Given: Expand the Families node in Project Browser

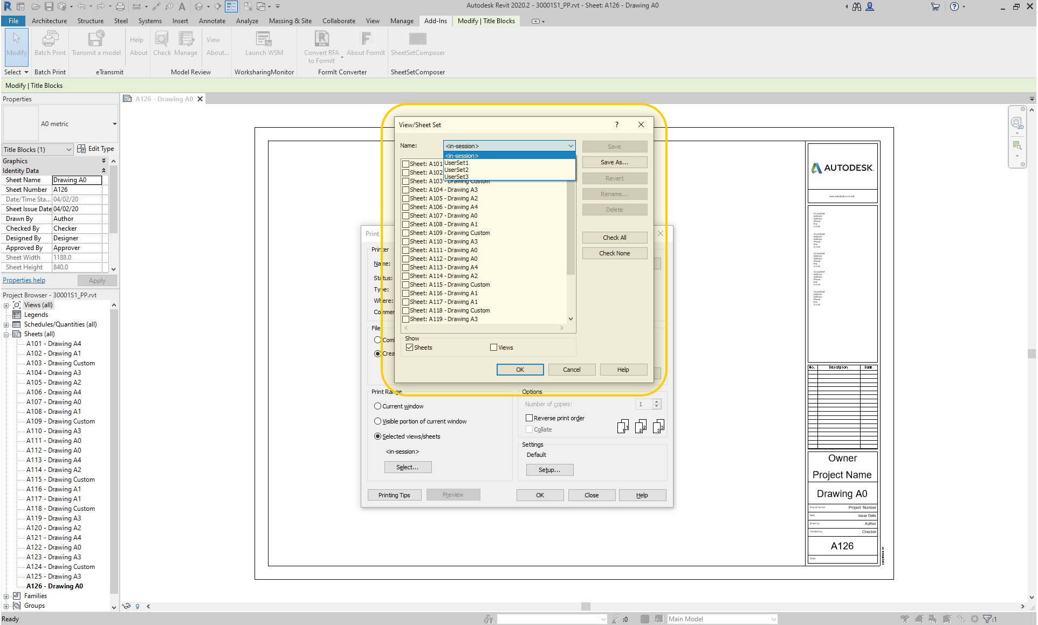Looking at the screenshot, I should tap(6, 596).
